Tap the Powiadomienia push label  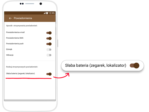pyautogui.click(x=15, y=44)
